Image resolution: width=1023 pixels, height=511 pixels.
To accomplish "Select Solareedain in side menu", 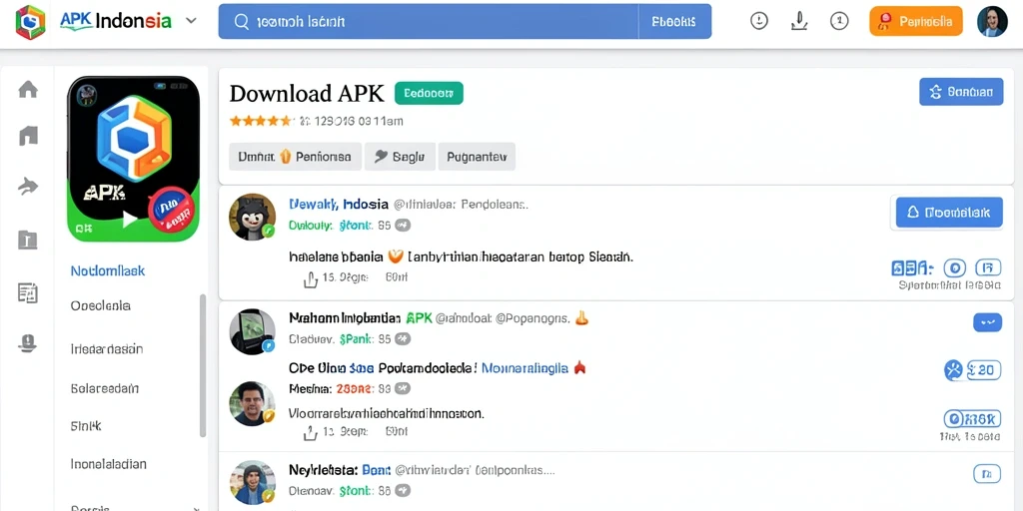I will coord(104,388).
